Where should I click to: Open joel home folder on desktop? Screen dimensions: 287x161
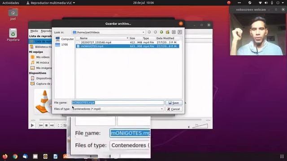tap(13, 14)
